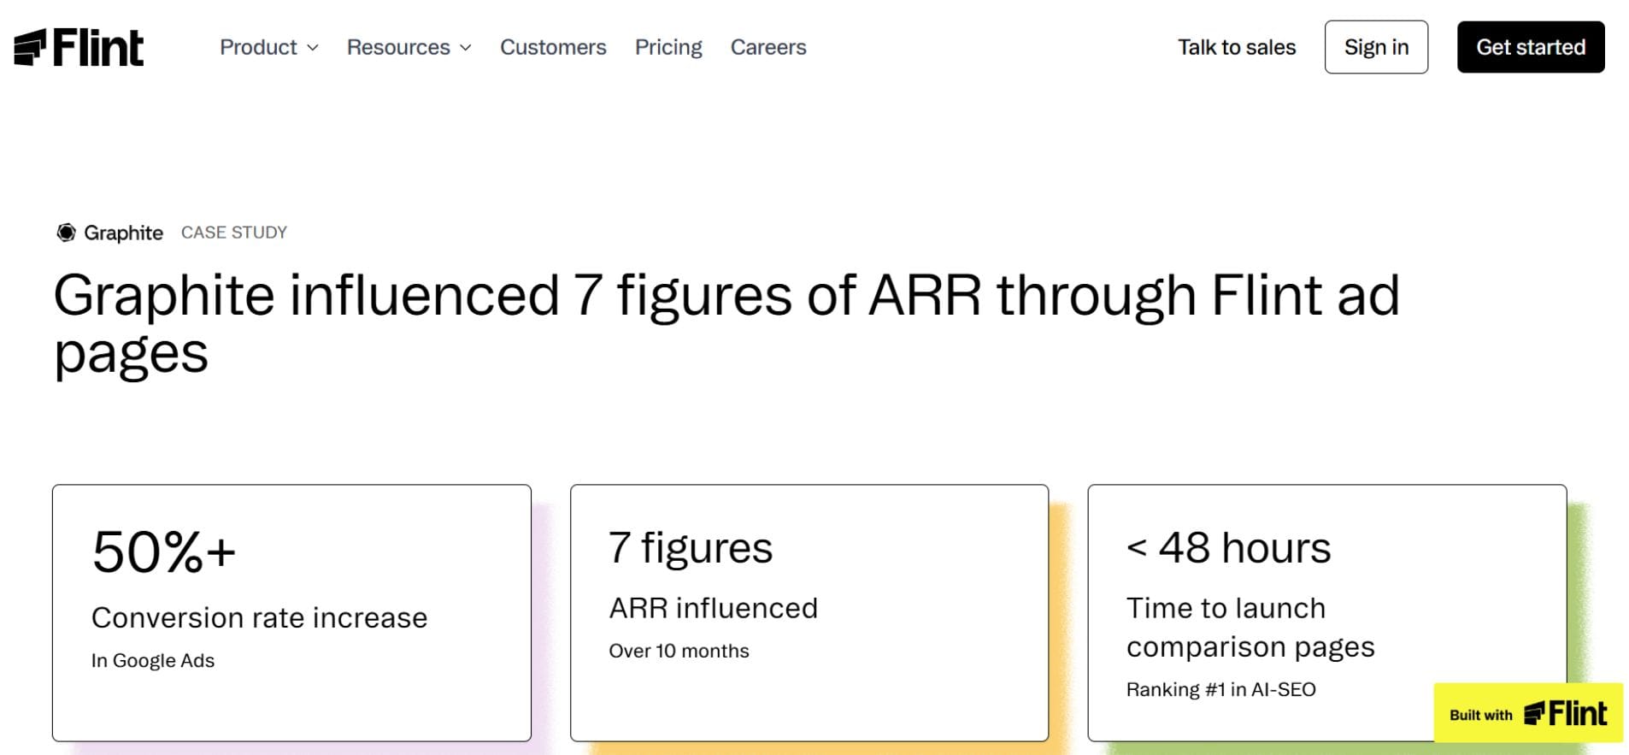The width and height of the screenshot is (1629, 755).
Task: Visit the Careers page
Action: [x=768, y=47]
